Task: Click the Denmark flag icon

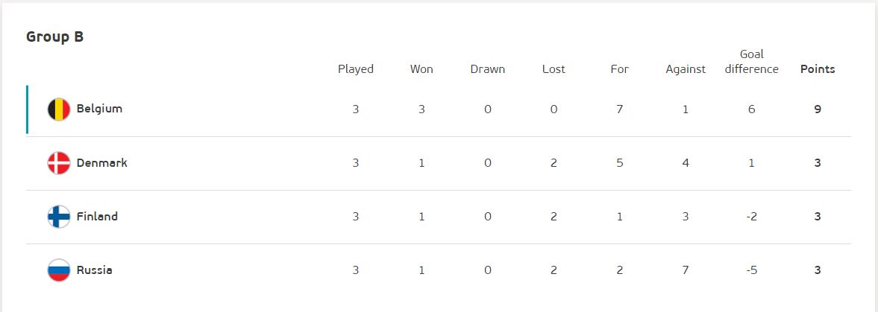Action: point(59,163)
